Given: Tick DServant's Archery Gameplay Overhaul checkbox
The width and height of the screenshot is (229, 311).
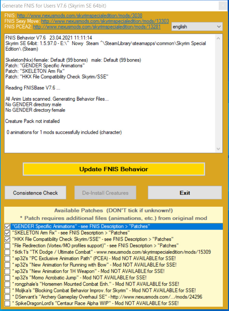Looking at the screenshot, I should tap(7, 297).
